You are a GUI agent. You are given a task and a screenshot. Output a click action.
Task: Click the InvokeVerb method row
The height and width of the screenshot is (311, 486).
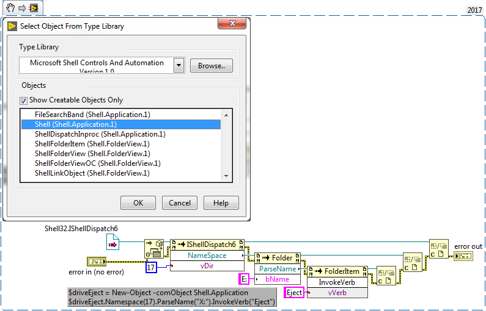(337, 282)
